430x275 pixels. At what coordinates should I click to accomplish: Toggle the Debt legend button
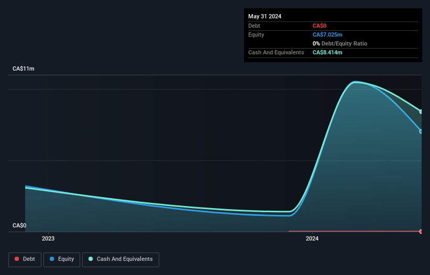tap(25, 259)
